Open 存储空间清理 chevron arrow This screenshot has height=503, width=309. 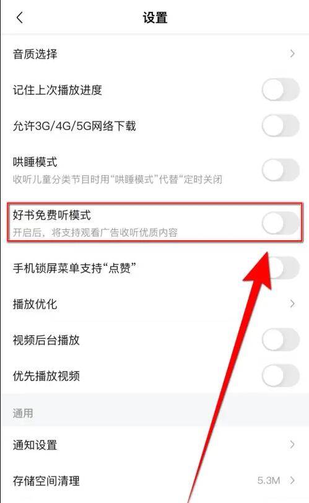(292, 480)
